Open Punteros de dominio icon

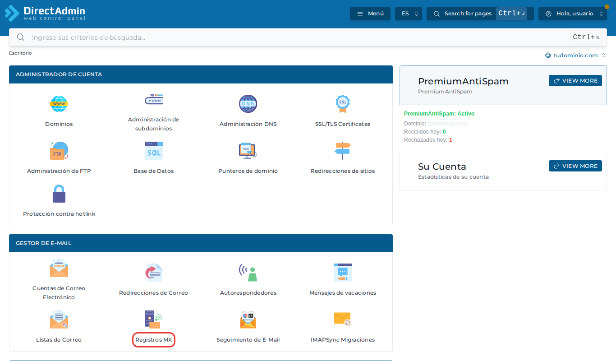point(248,151)
